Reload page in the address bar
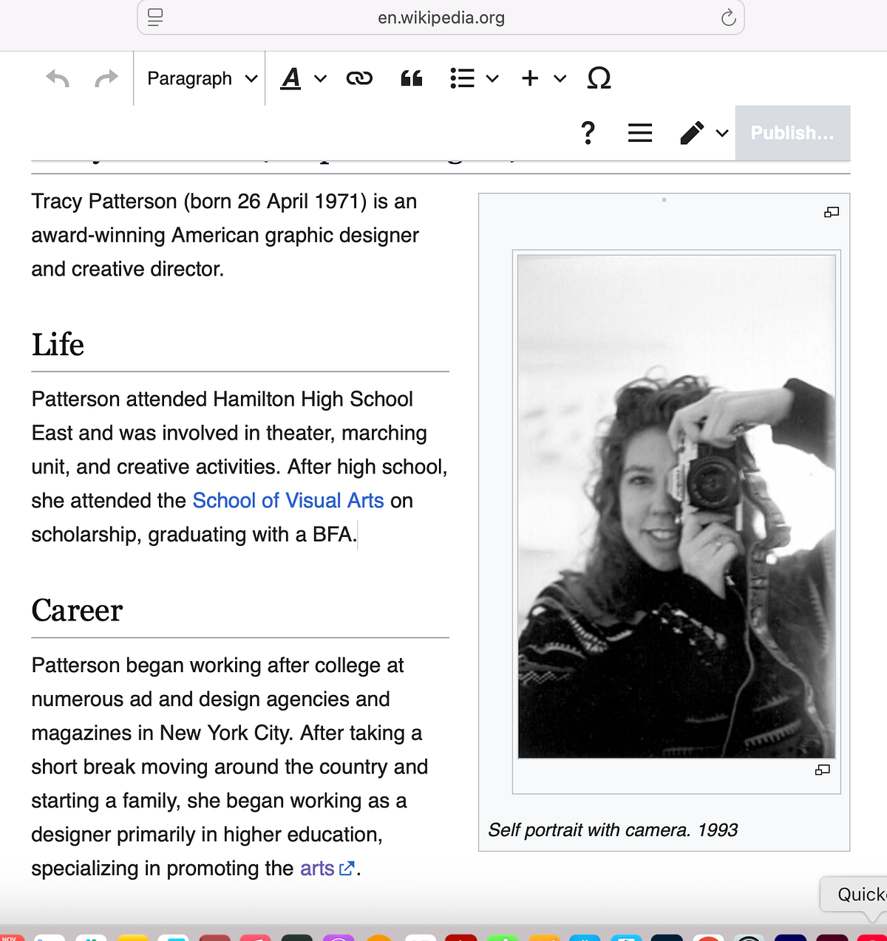 (x=728, y=18)
